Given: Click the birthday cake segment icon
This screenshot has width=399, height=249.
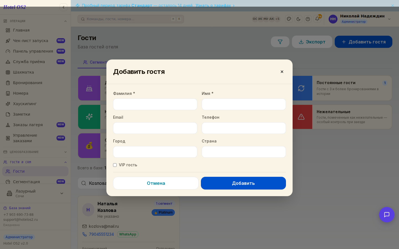Looking at the screenshot, I should pos(89,88).
